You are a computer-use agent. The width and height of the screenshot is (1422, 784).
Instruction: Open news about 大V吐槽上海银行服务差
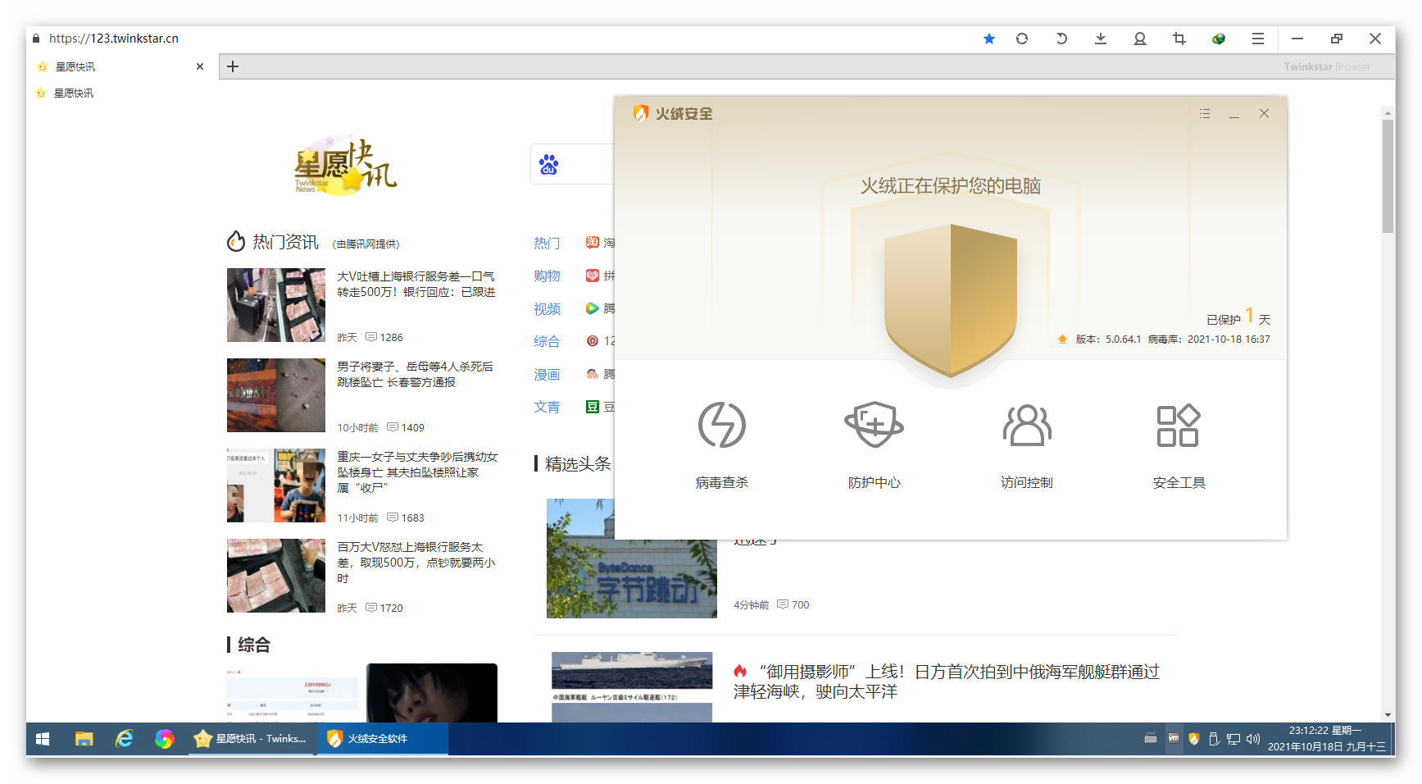416,285
